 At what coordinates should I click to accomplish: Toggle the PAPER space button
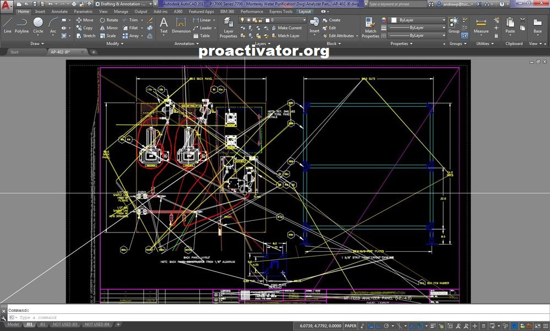350,325
